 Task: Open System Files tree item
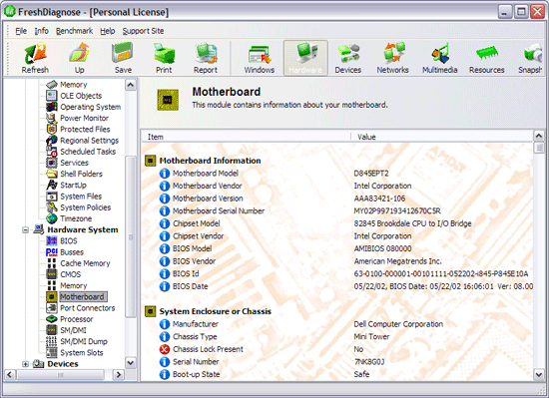point(81,197)
